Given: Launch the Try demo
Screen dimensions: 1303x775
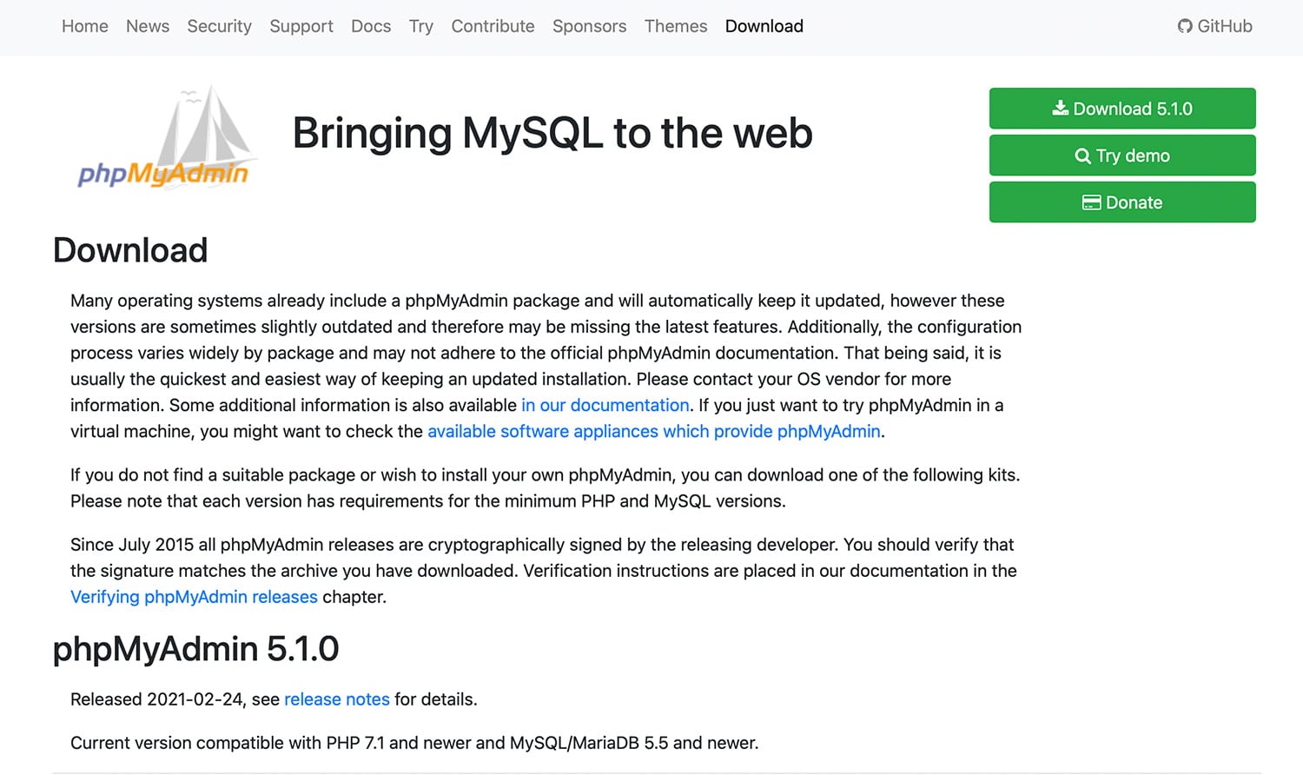Looking at the screenshot, I should click(x=1121, y=155).
